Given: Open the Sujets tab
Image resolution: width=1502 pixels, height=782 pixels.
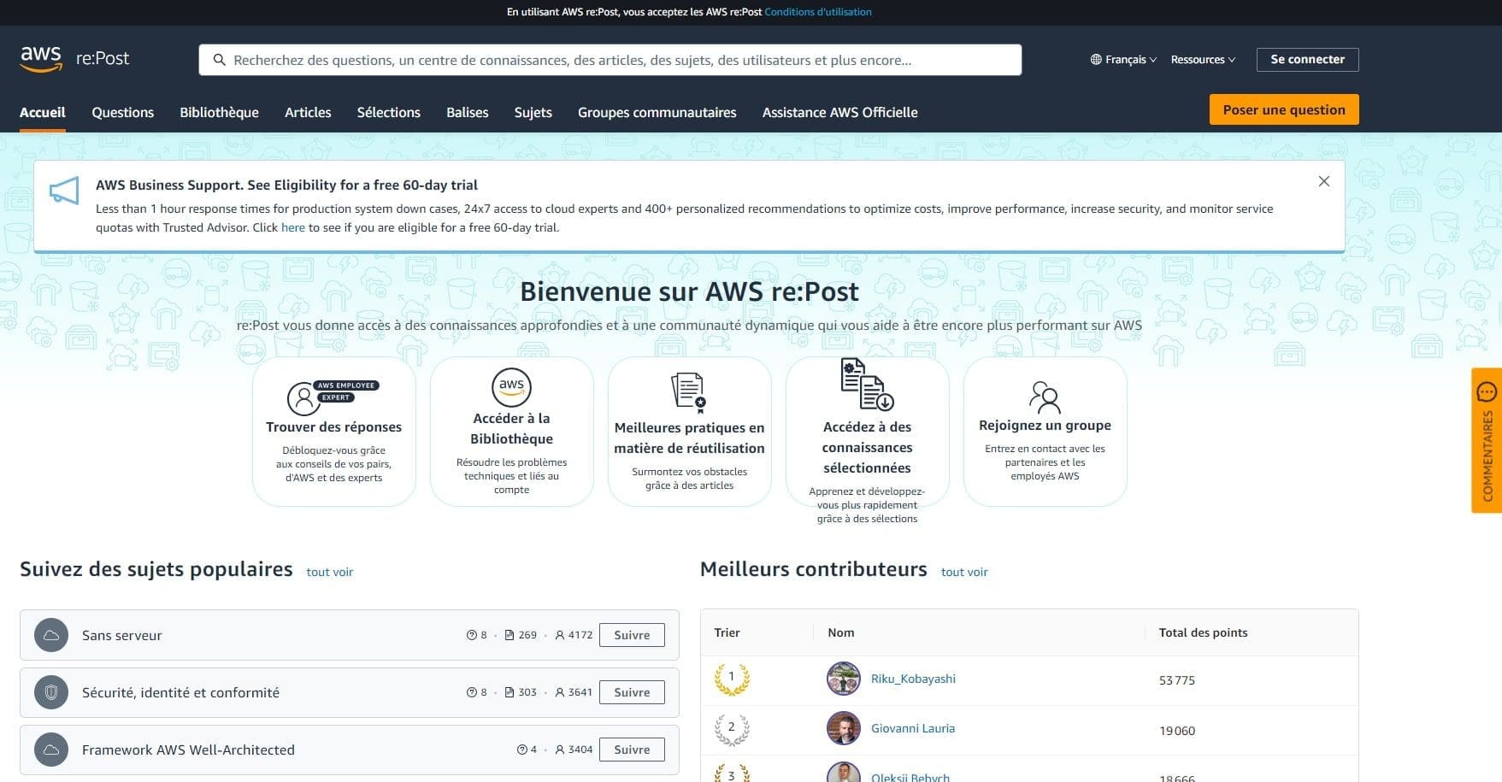Looking at the screenshot, I should tap(533, 112).
